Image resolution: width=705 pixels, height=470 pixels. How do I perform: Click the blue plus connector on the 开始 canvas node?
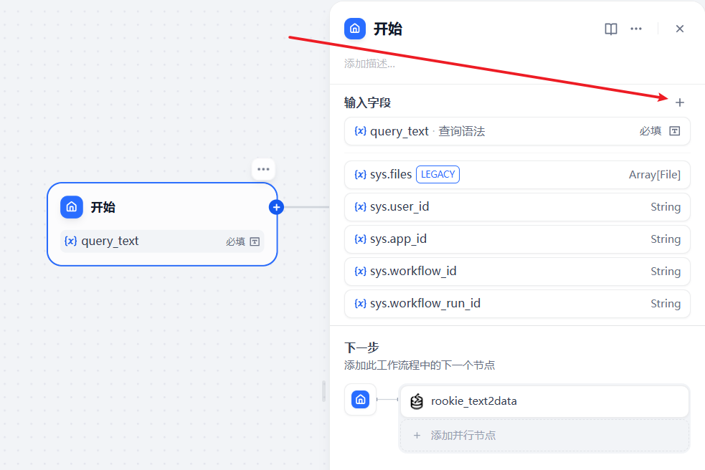(x=276, y=206)
